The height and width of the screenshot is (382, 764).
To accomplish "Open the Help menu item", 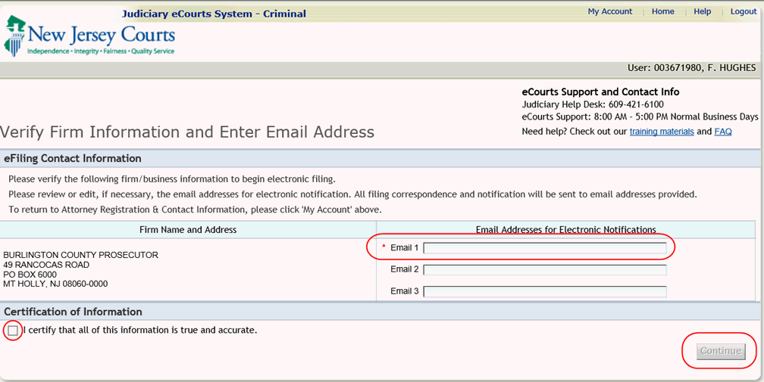I will click(702, 12).
